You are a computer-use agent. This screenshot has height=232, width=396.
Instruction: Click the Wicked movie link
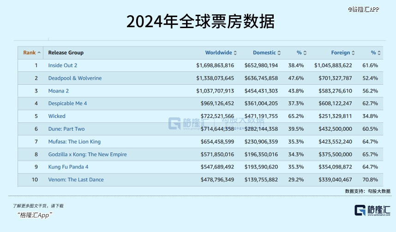pos(57,116)
